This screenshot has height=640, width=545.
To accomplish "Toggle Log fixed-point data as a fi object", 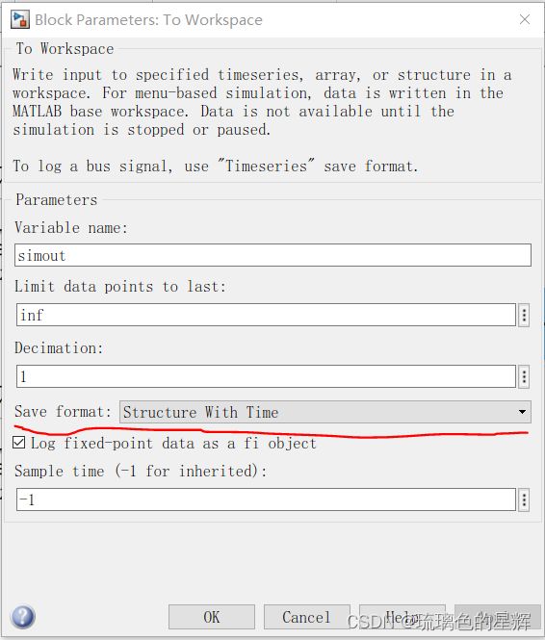I will [x=19, y=443].
